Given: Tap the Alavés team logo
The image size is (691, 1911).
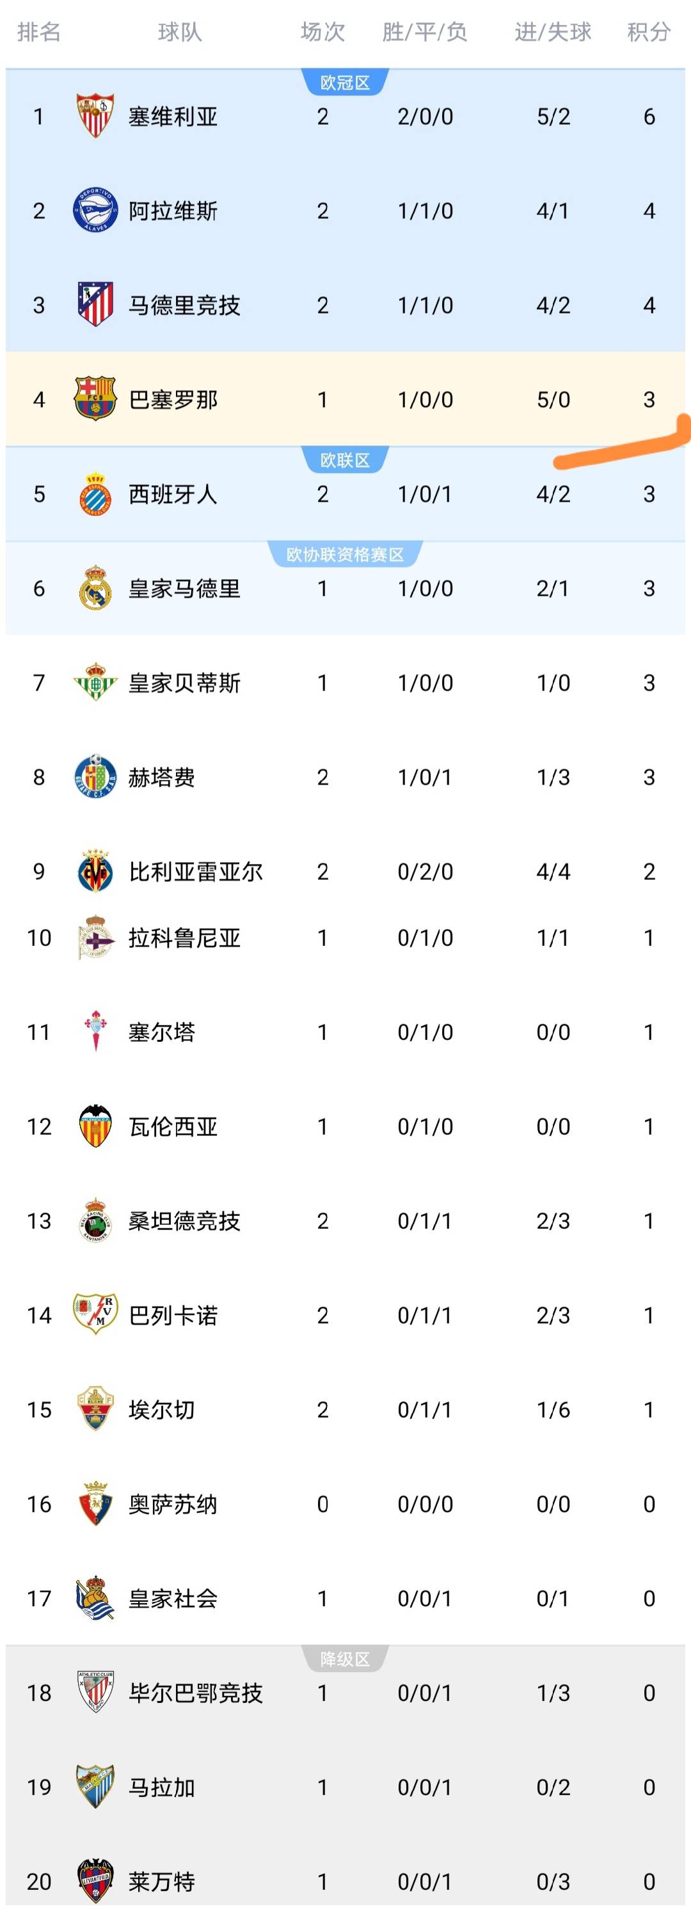Looking at the screenshot, I should [95, 210].
